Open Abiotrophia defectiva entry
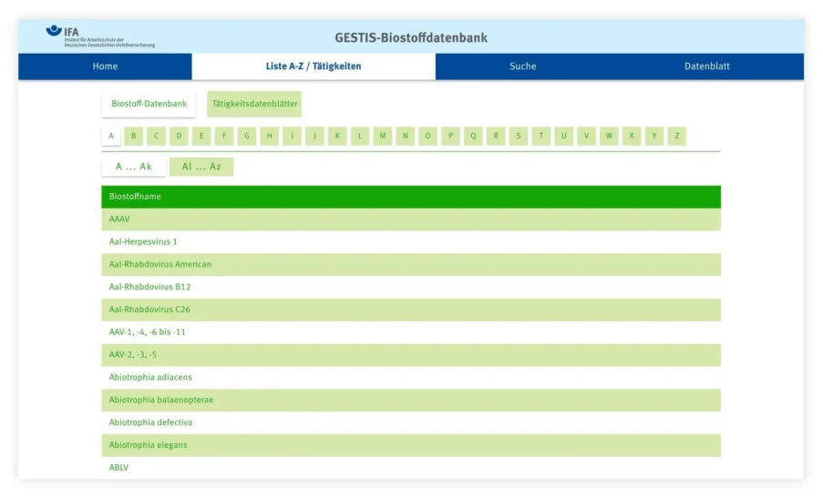Screen dimensions: 823x497 click(411, 422)
